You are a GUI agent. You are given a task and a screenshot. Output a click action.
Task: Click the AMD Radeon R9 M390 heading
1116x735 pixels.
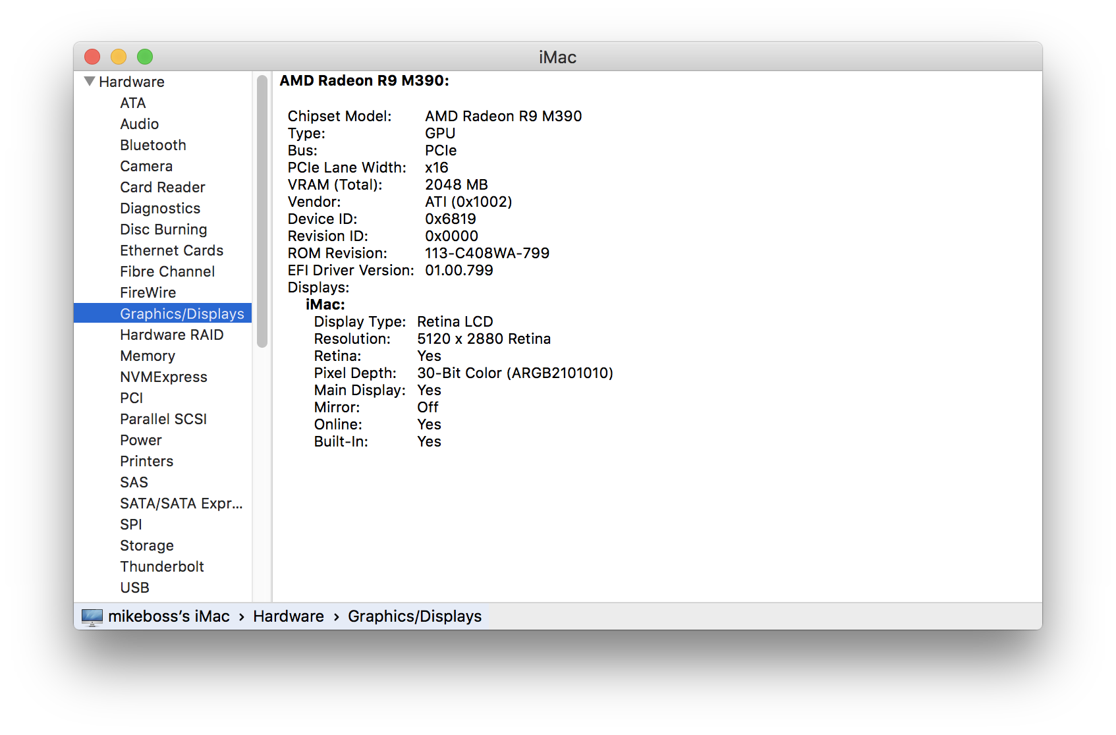pos(364,80)
